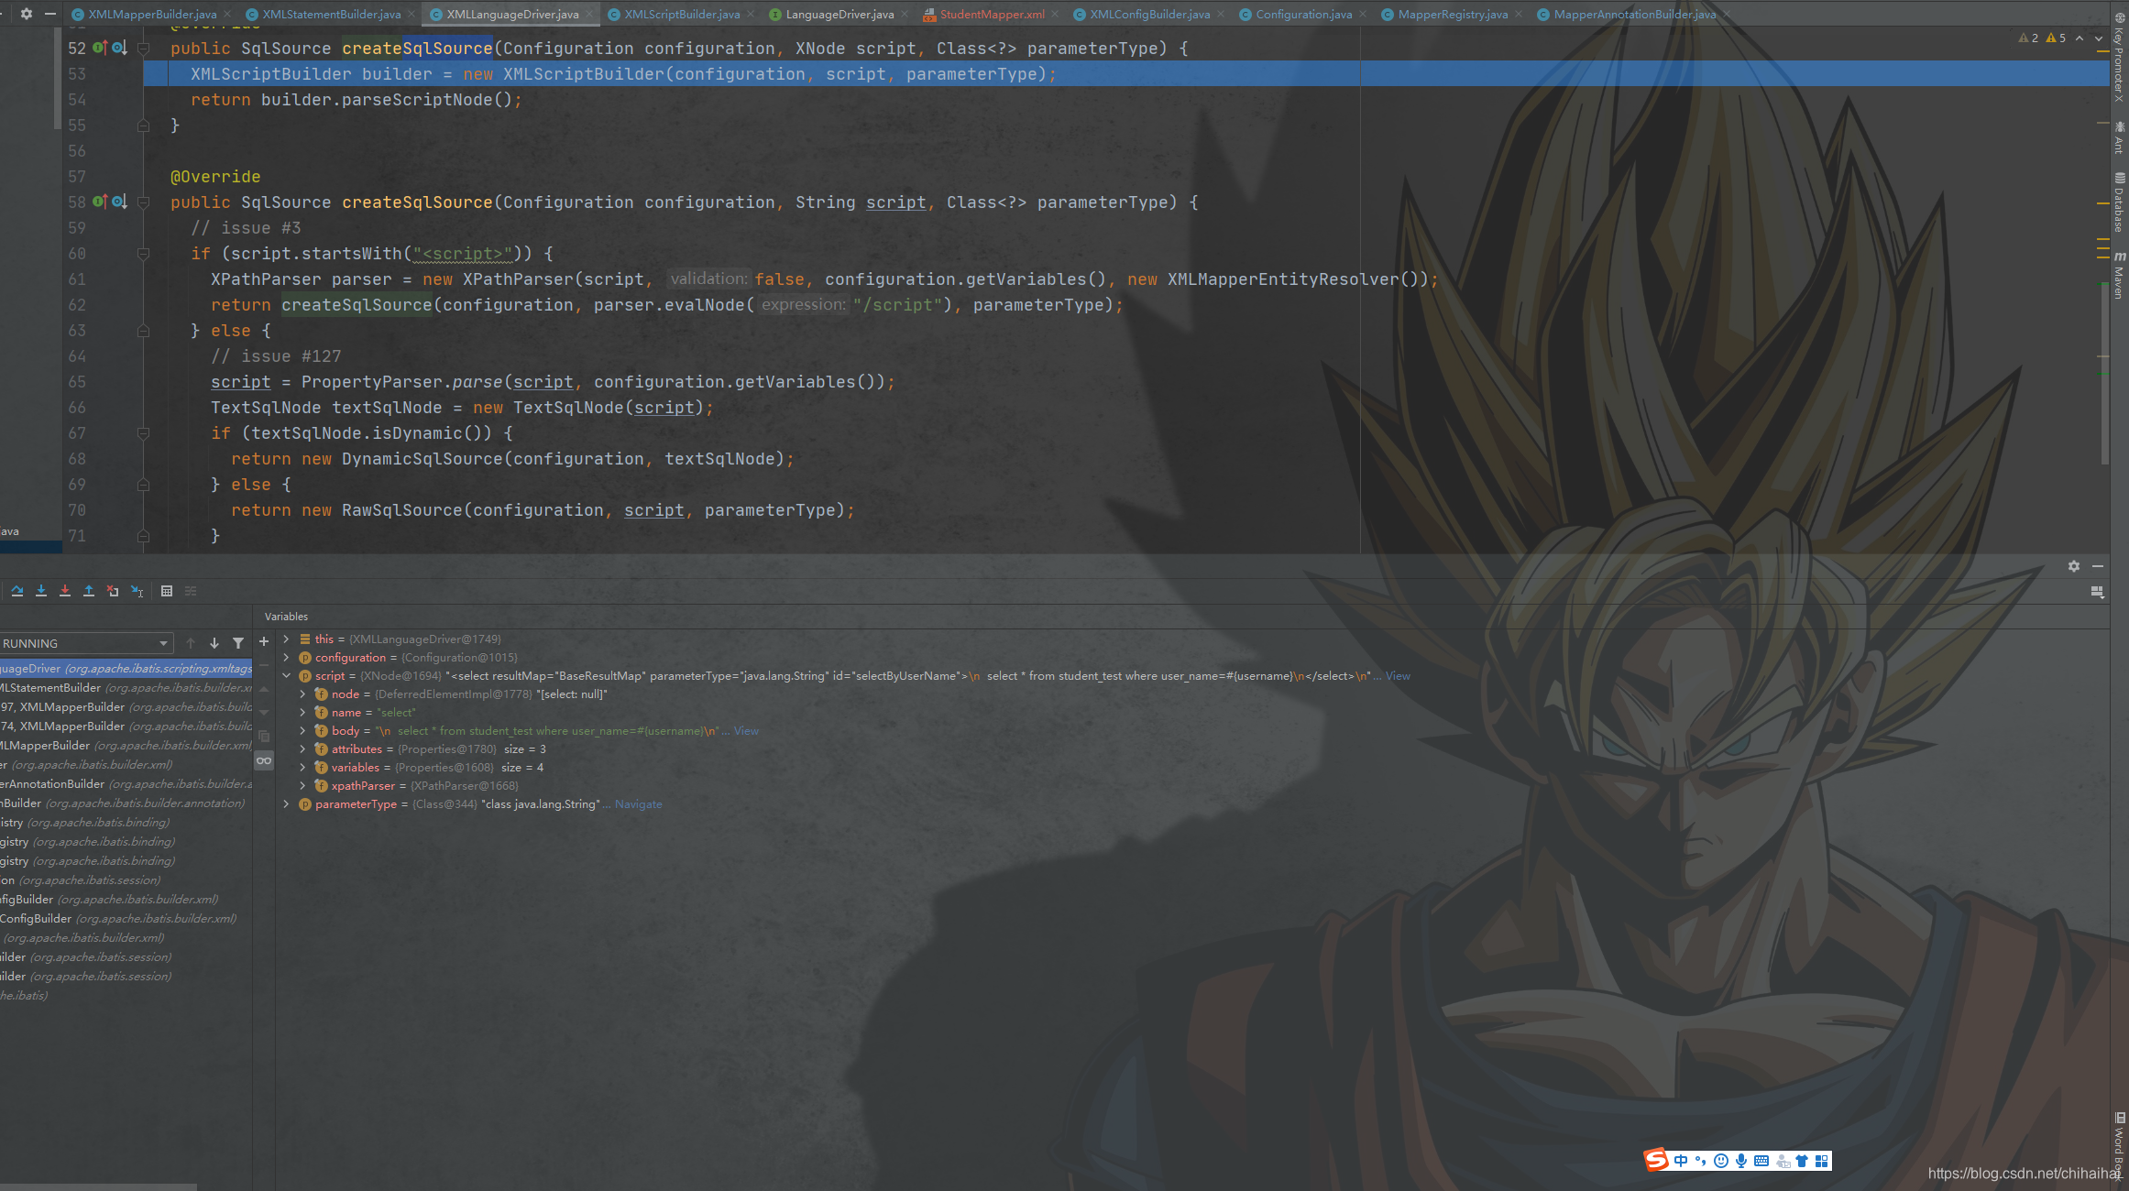
Task: Click inspection warnings count widget
Action: (x=2042, y=38)
